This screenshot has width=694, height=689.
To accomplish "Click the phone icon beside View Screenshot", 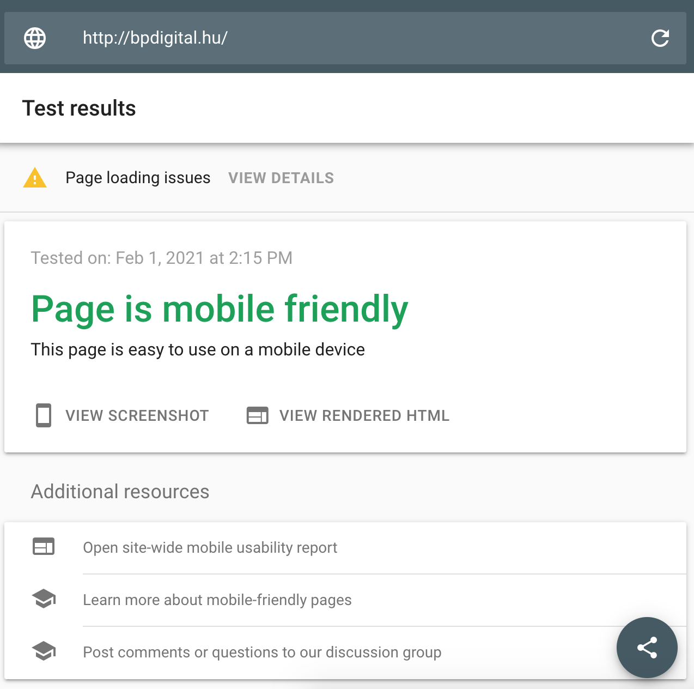I will 44,415.
